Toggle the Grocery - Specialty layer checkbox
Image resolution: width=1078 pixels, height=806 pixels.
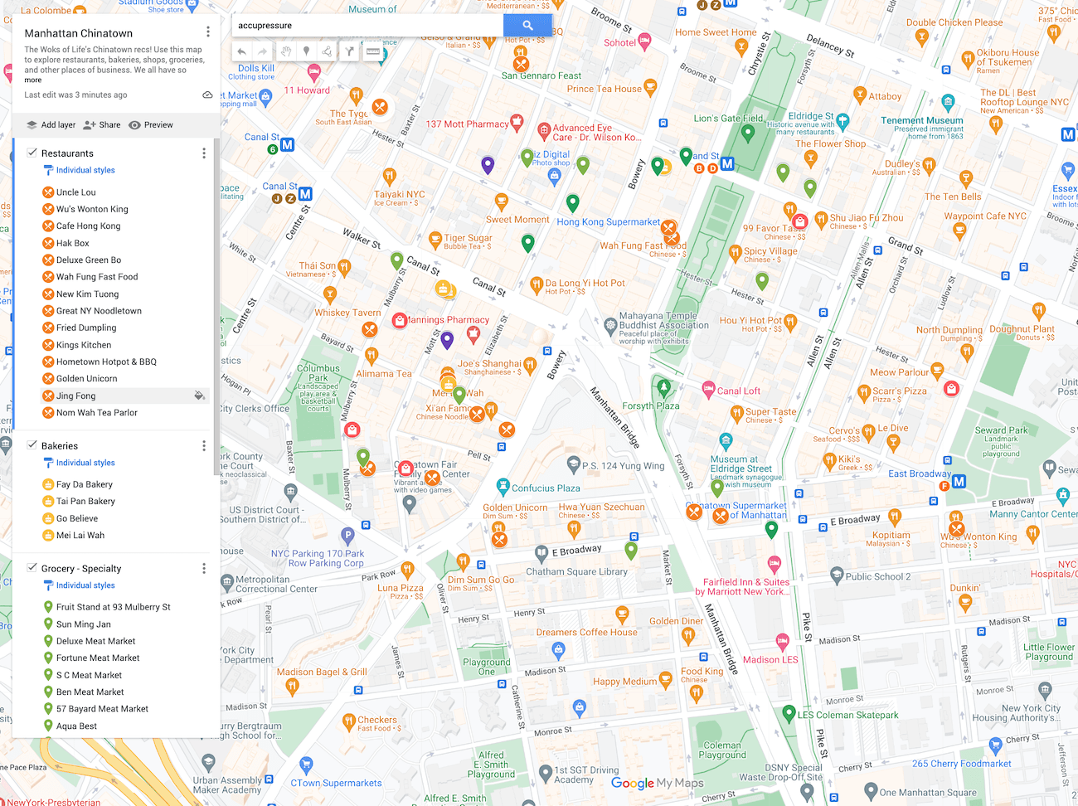[x=32, y=568]
